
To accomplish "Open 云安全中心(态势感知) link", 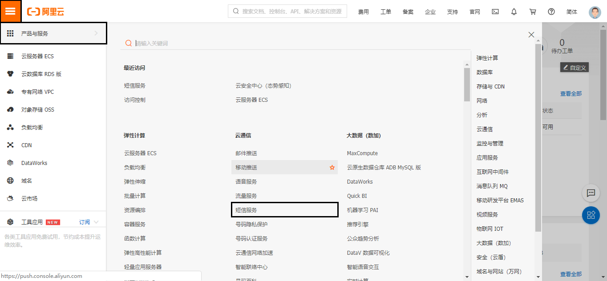I will 263,86.
